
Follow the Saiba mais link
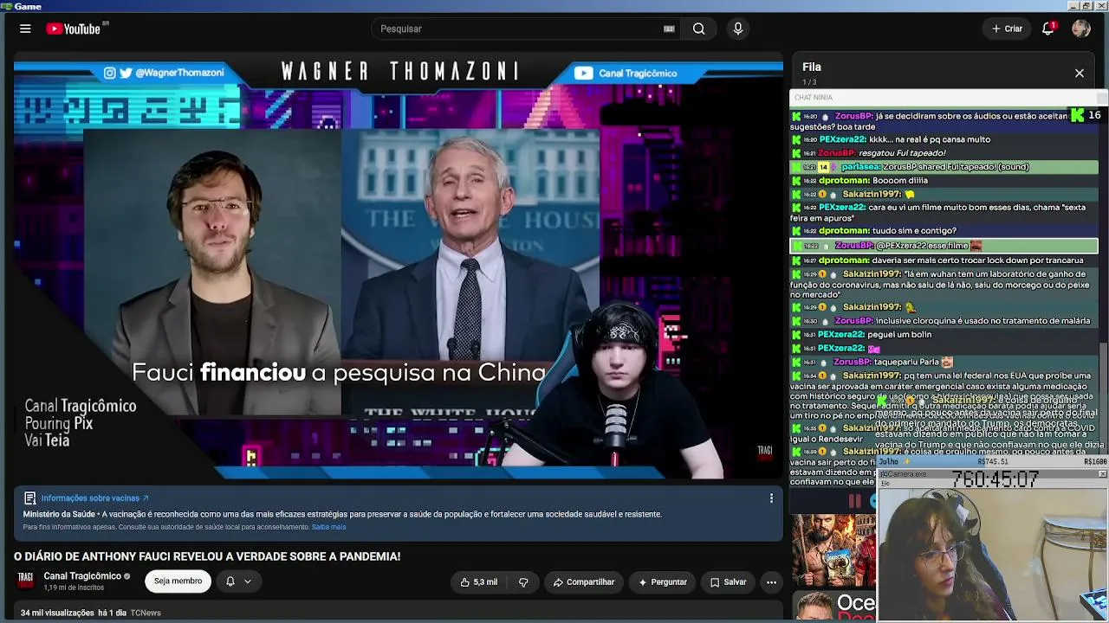[328, 527]
